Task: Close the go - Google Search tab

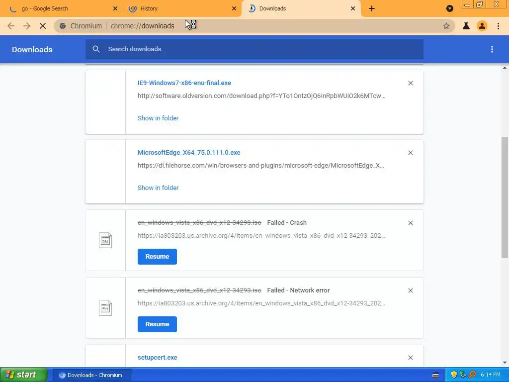Action: click(115, 8)
